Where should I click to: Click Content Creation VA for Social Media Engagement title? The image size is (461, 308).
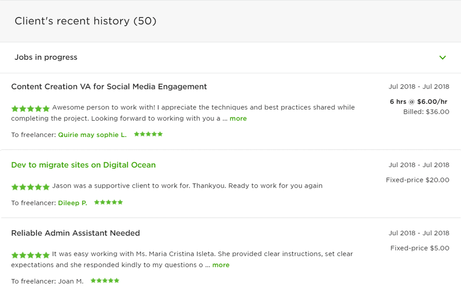tap(109, 87)
